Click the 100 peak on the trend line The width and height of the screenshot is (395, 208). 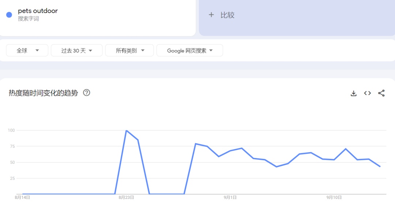(126, 131)
